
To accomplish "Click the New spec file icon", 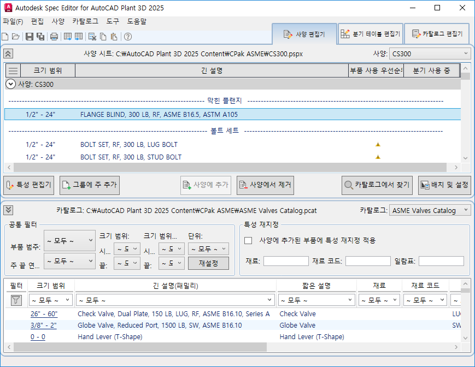I will 5,37.
